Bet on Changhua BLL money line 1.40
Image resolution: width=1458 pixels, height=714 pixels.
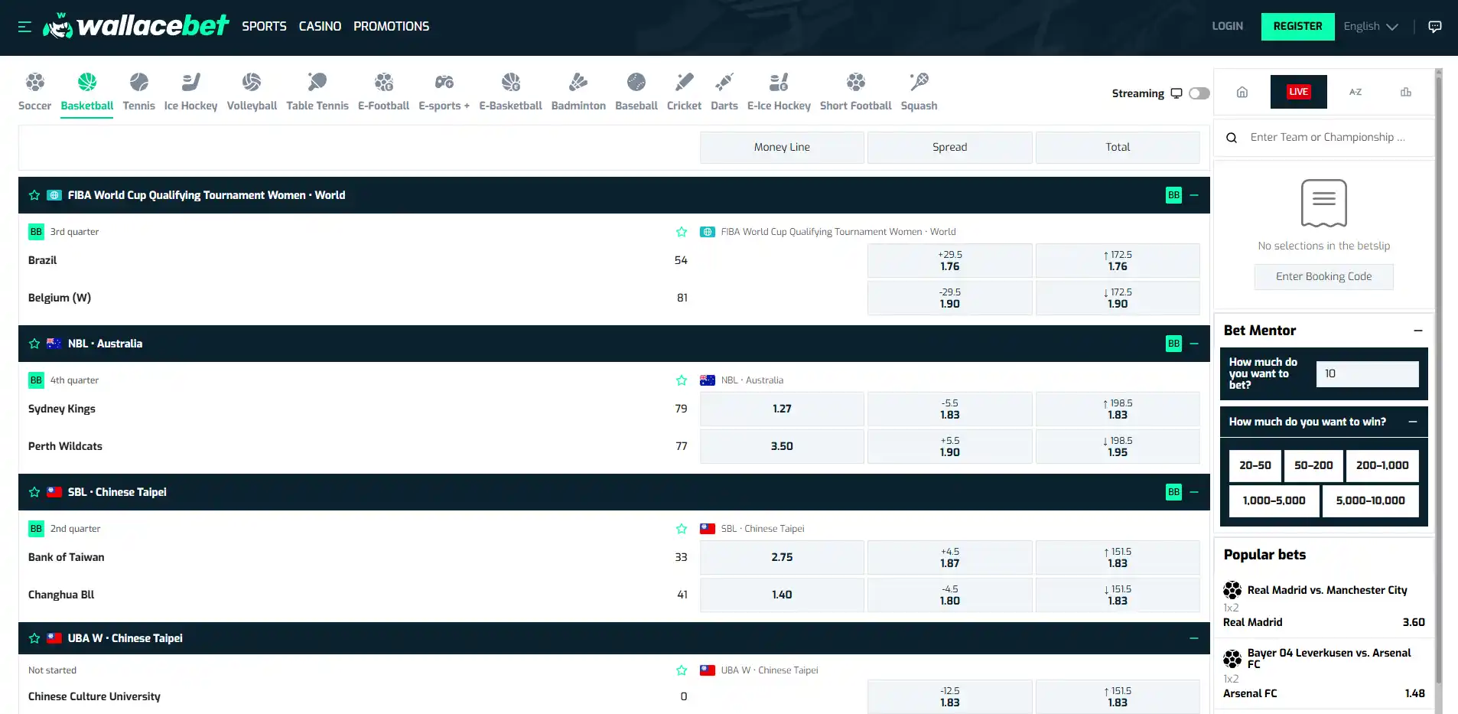(x=782, y=595)
